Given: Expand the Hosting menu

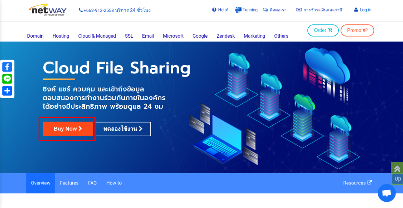Looking at the screenshot, I should click(x=61, y=36).
